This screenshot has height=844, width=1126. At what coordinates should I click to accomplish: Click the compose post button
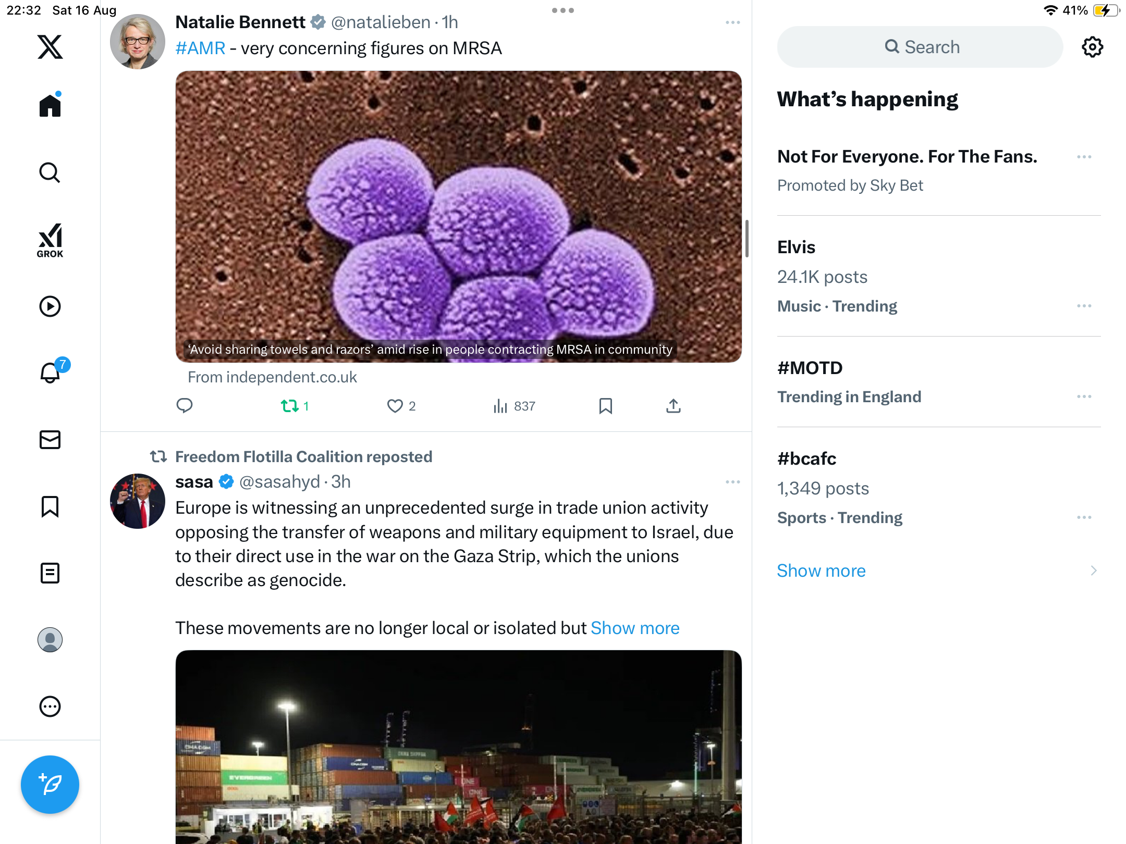click(x=50, y=784)
